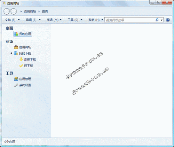Screen dimensions: 174x147
Task: Click the forward navigation button
Action: [14, 11]
